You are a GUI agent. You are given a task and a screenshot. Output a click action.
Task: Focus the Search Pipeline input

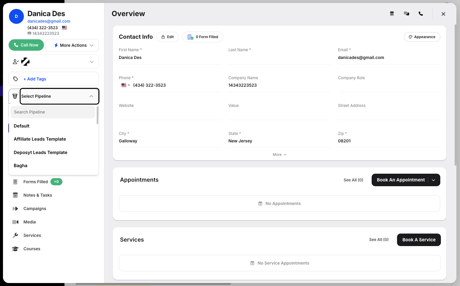53,112
